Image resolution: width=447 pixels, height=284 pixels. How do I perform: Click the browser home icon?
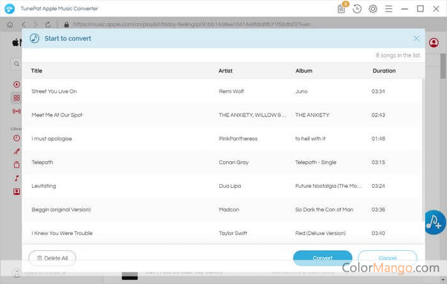pyautogui.click(x=10, y=24)
